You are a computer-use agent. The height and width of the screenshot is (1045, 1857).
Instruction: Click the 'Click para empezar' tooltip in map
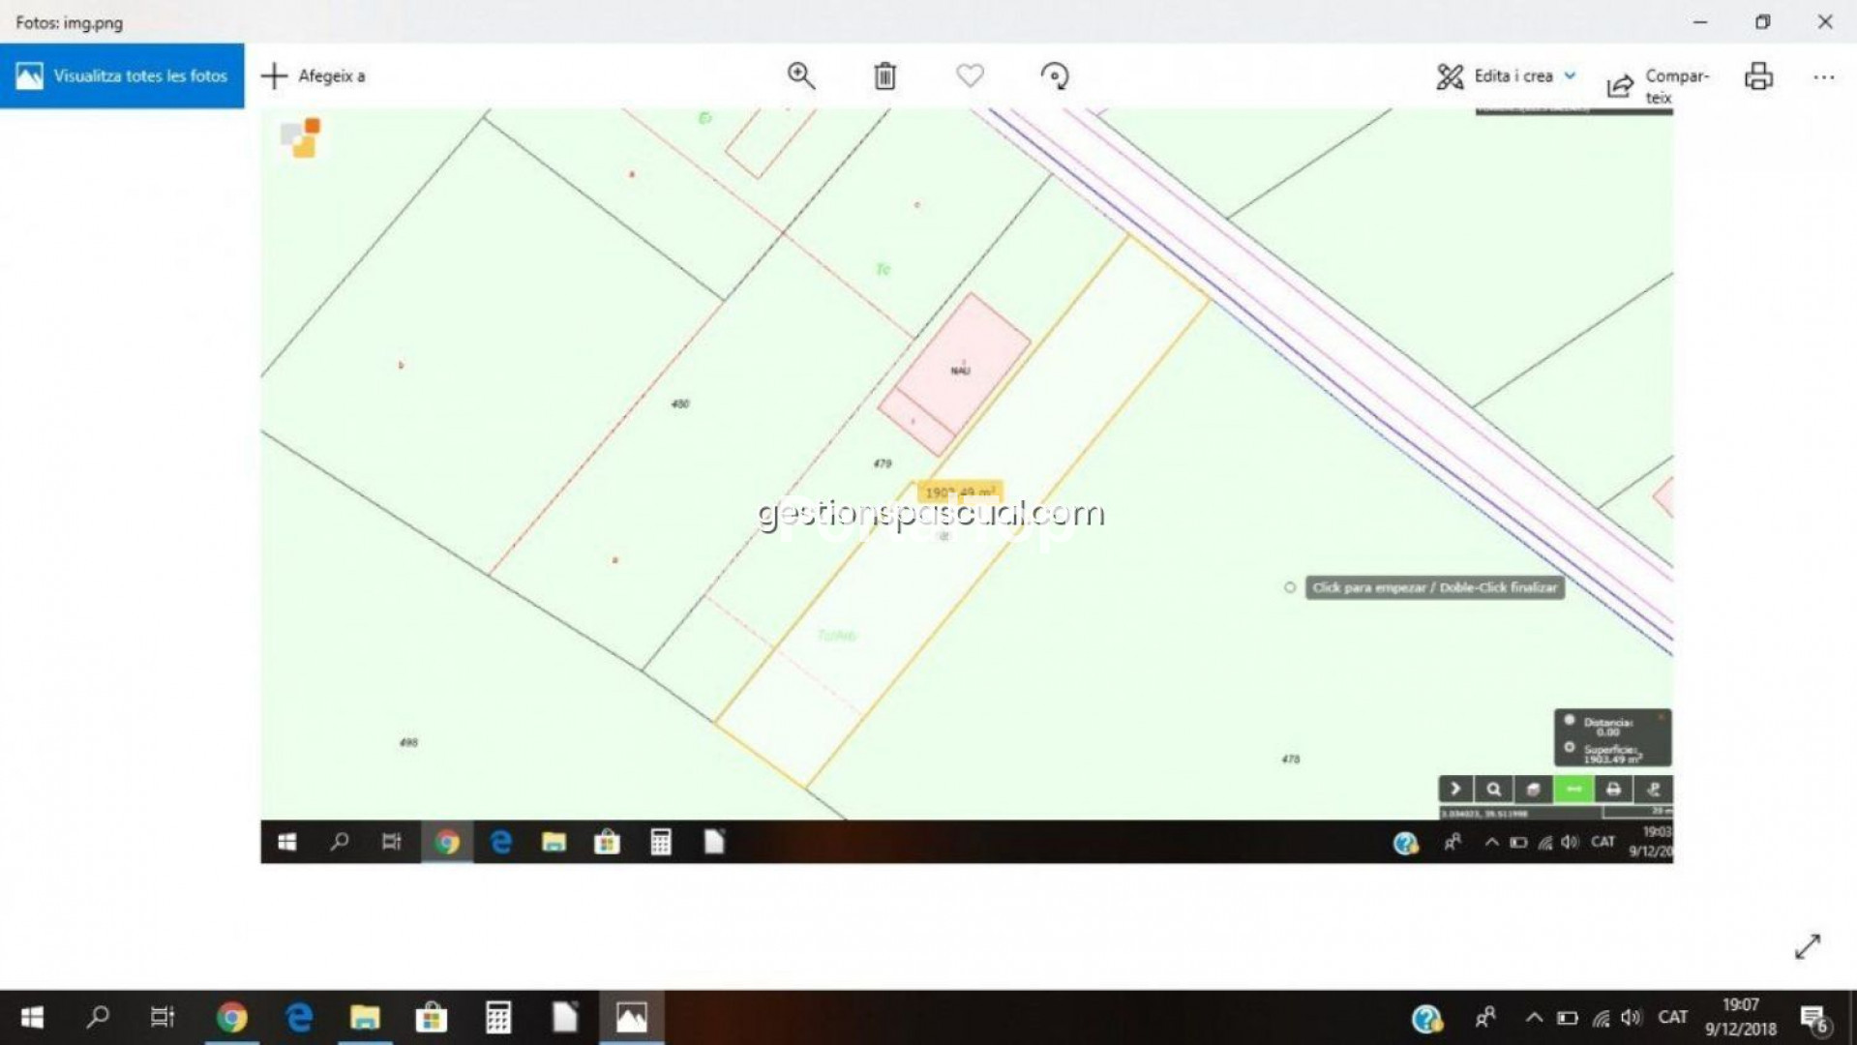[1433, 587]
